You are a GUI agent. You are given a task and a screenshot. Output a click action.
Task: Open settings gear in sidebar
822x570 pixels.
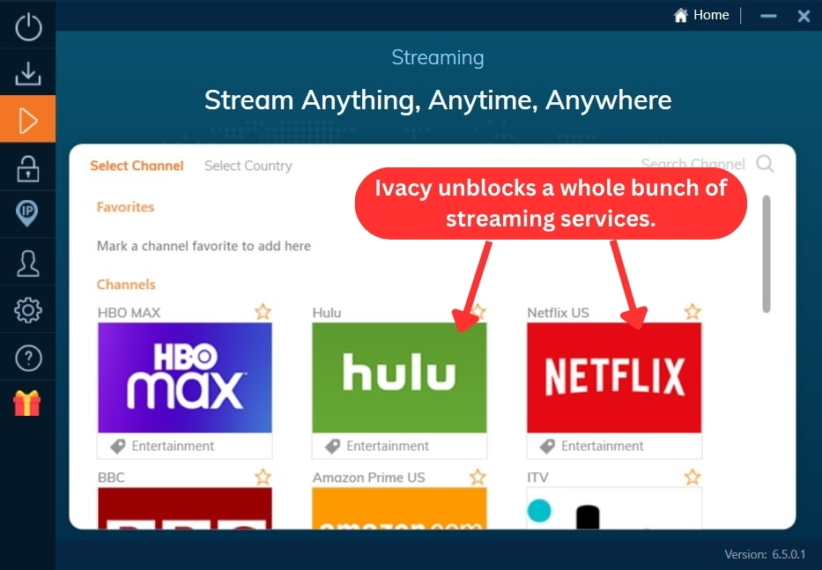pyautogui.click(x=28, y=310)
